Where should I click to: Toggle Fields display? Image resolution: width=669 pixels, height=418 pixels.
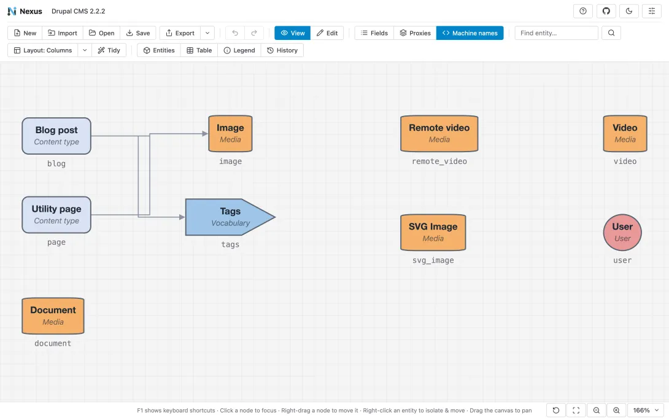(374, 33)
